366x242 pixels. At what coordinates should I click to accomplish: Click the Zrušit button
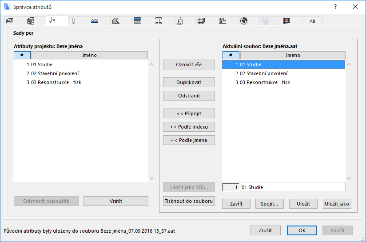pos(266,230)
